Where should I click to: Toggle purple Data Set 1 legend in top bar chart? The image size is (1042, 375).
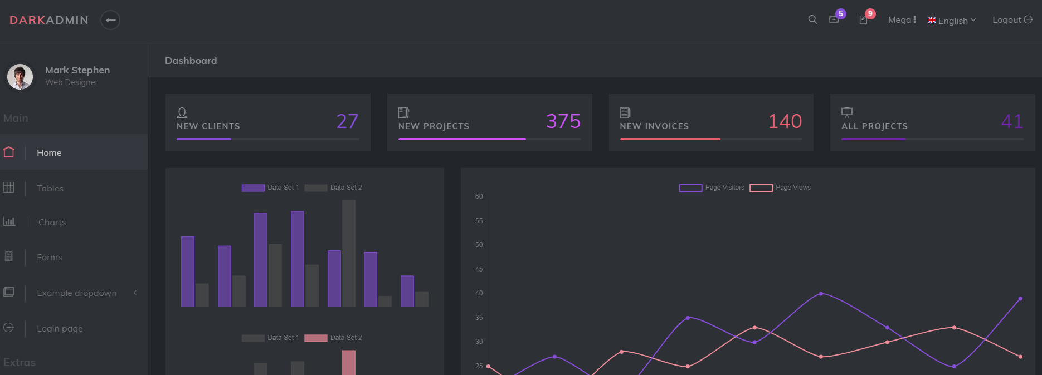click(270, 187)
